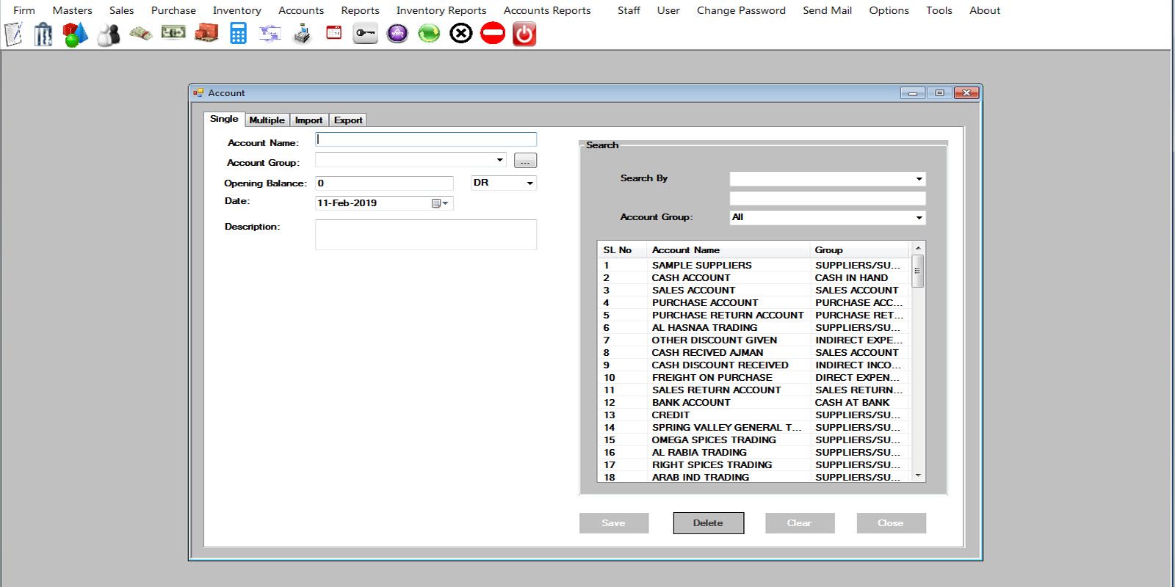Click the Save button
This screenshot has width=1175, height=587.
(614, 523)
